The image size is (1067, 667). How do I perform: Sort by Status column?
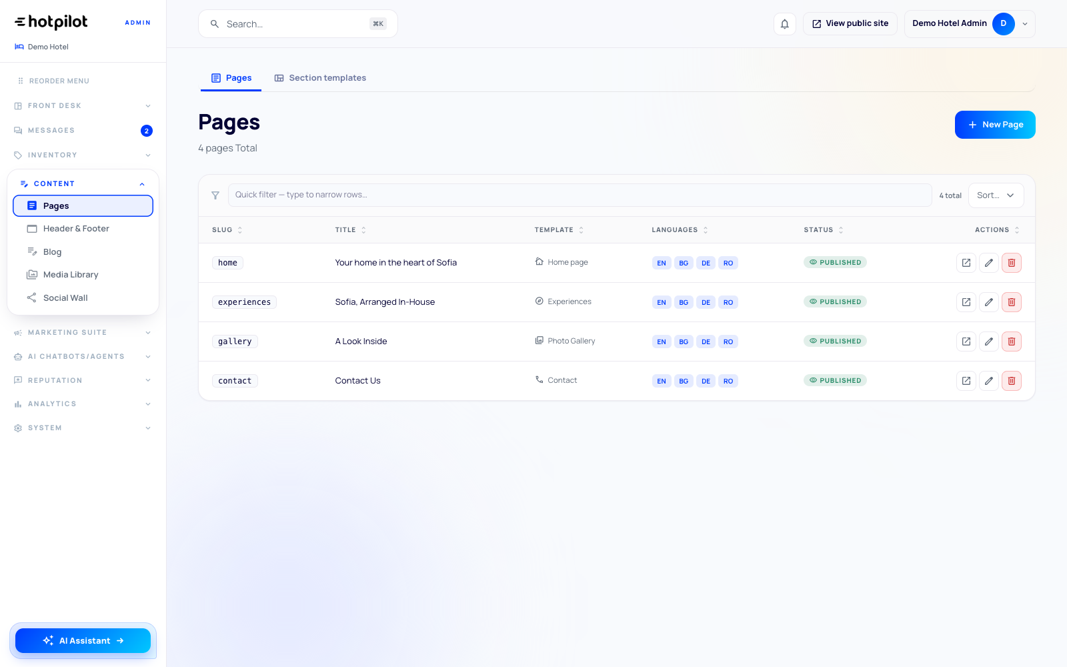824,230
